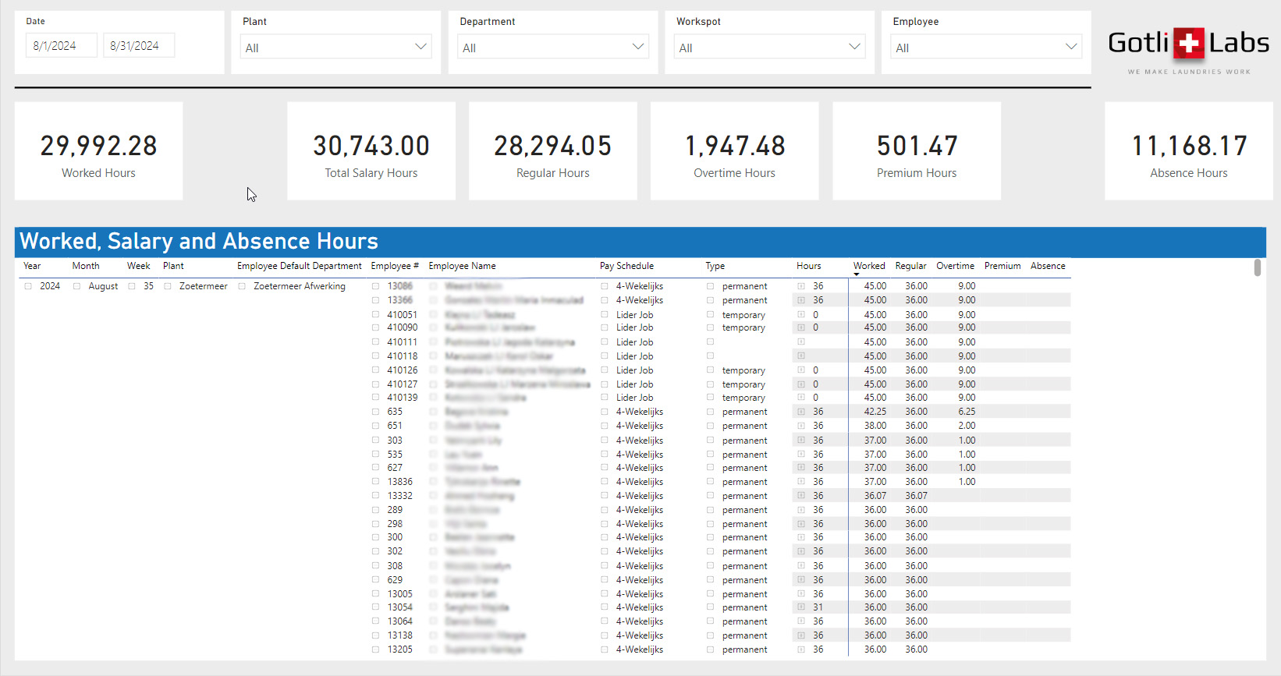1281x676 pixels.
Task: Expand Hours value 31 for employee 13054
Action: pyautogui.click(x=800, y=607)
